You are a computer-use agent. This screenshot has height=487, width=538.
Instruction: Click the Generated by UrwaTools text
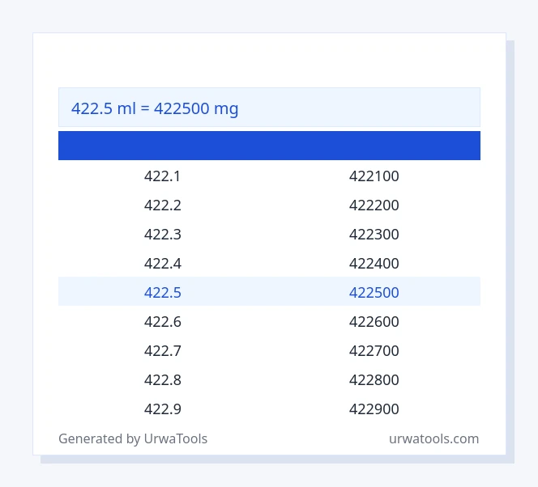(x=133, y=438)
